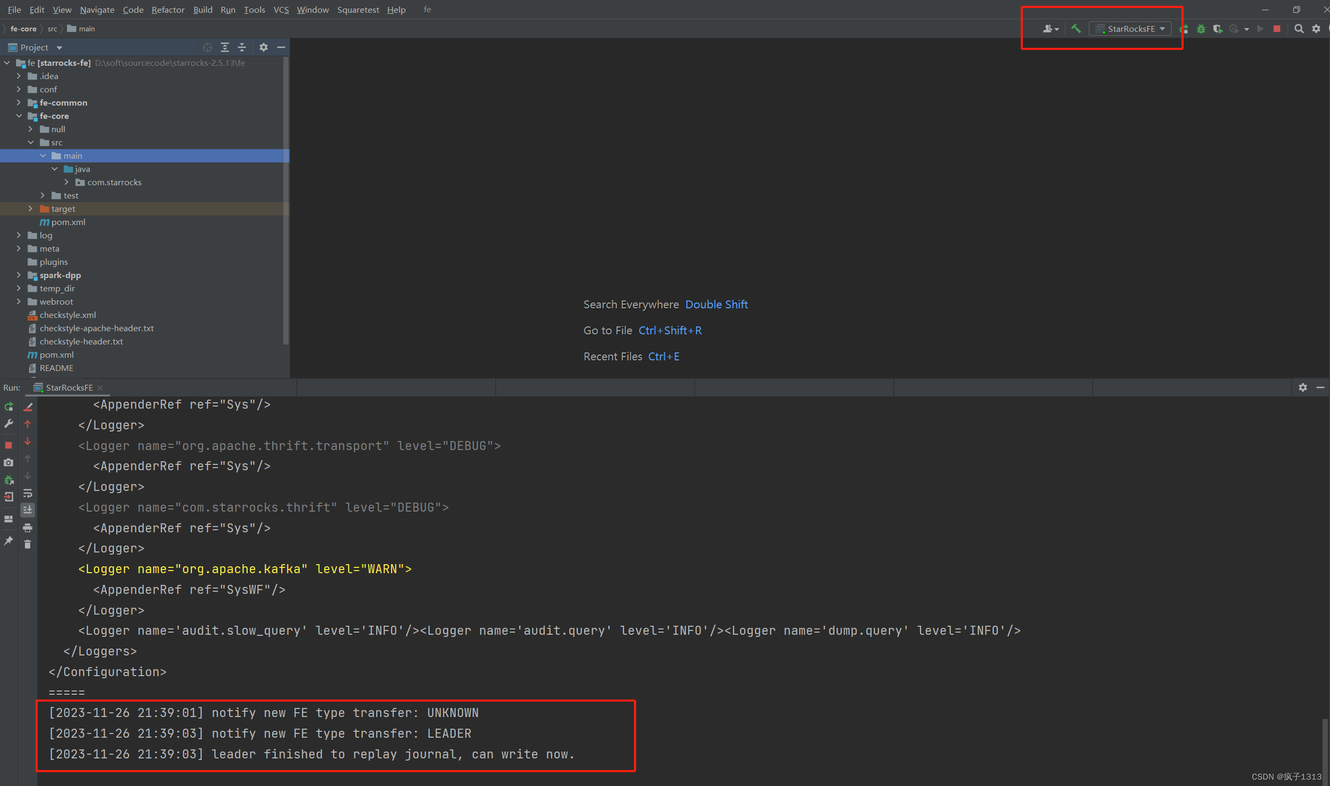
Task: Expand the .idea folder
Action: [19, 76]
